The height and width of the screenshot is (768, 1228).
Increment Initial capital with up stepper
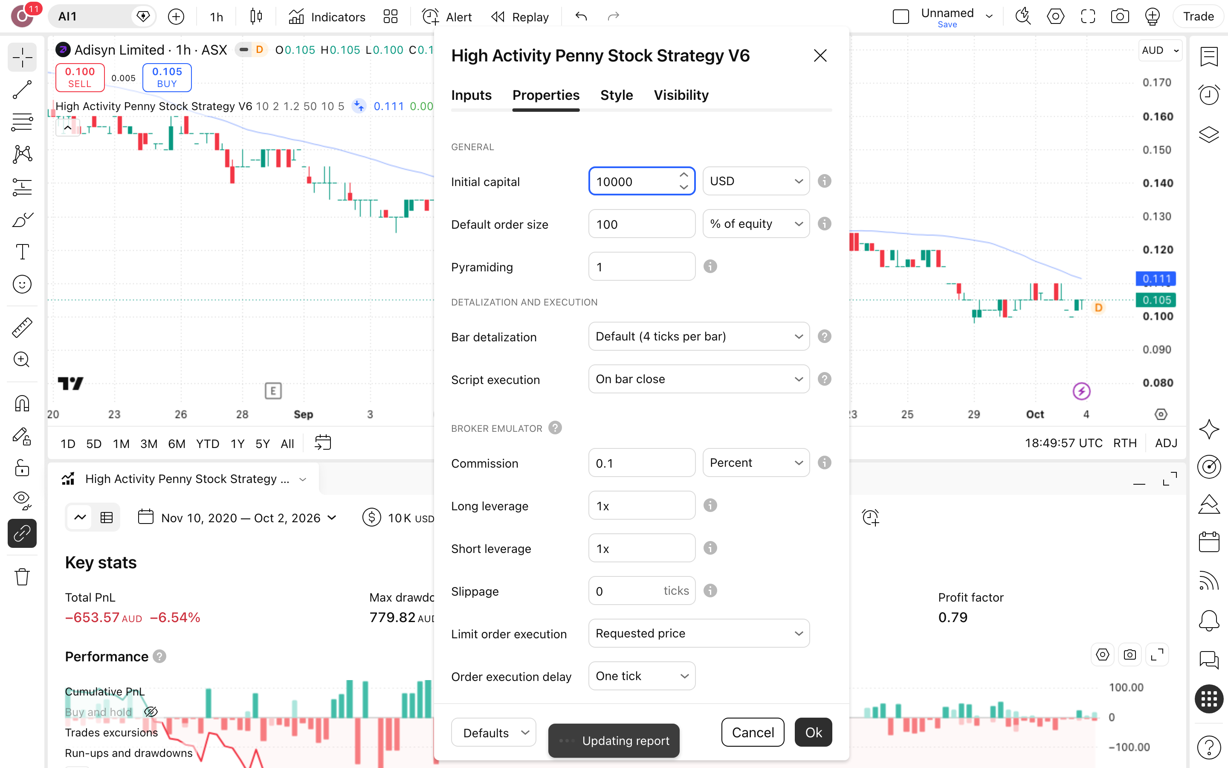click(684, 175)
